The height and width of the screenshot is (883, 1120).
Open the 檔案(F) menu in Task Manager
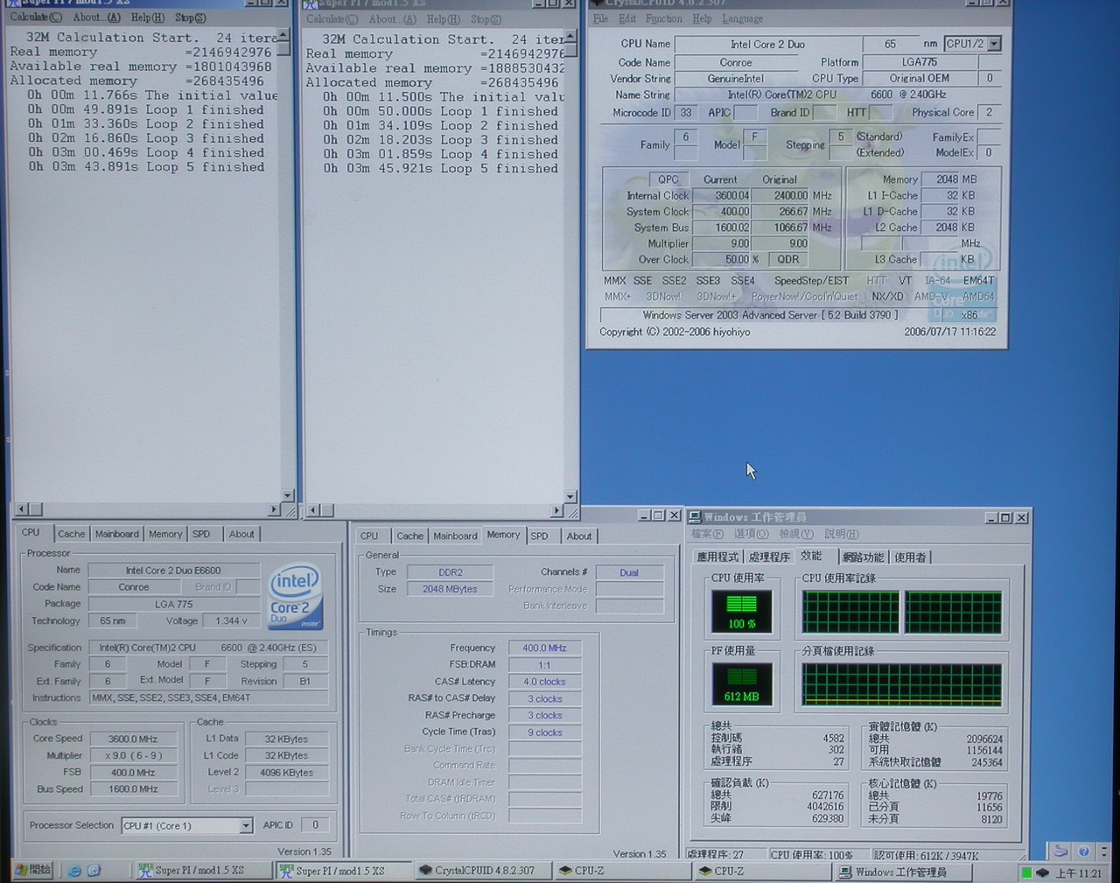(707, 534)
